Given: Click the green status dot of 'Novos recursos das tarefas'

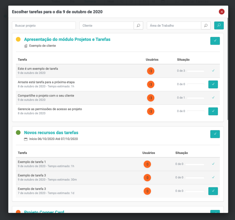Looking at the screenshot, I should click(18, 133).
